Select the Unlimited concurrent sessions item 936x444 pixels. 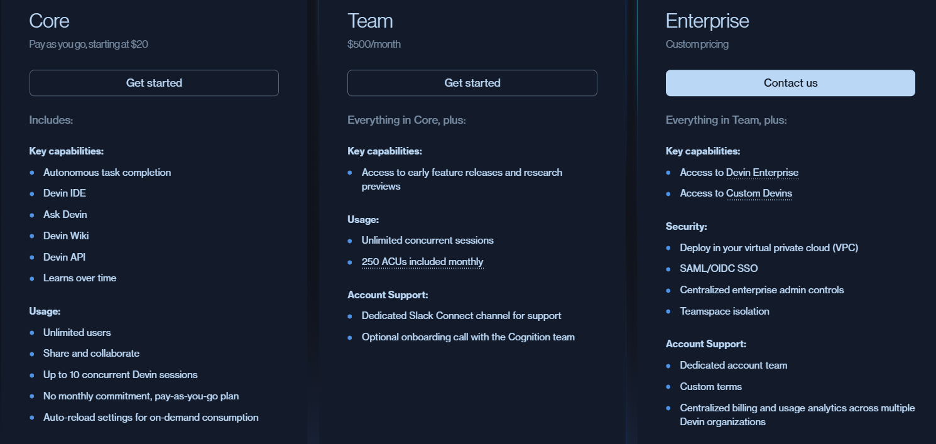point(427,240)
